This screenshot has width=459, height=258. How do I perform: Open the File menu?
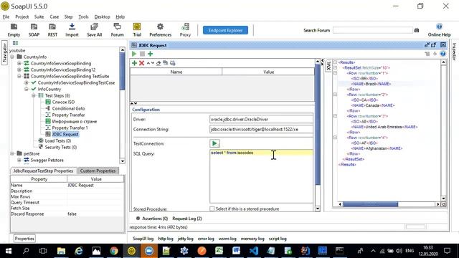click(6, 16)
